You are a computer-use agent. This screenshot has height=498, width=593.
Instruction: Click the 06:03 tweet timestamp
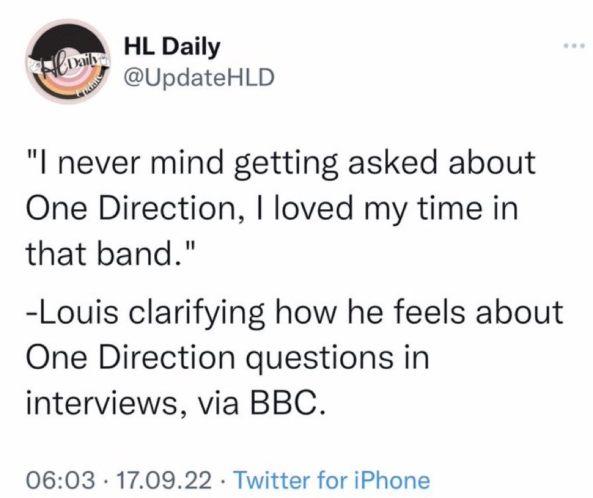pyautogui.click(x=60, y=480)
